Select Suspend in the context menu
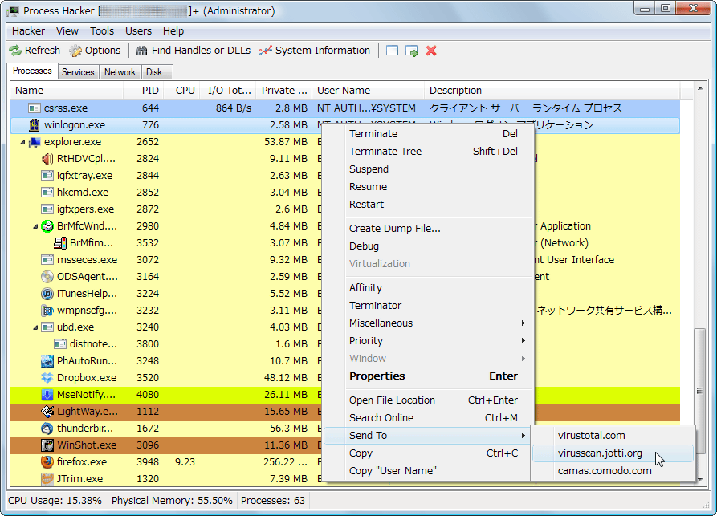Screen dimensions: 717x516 tap(428, 169)
